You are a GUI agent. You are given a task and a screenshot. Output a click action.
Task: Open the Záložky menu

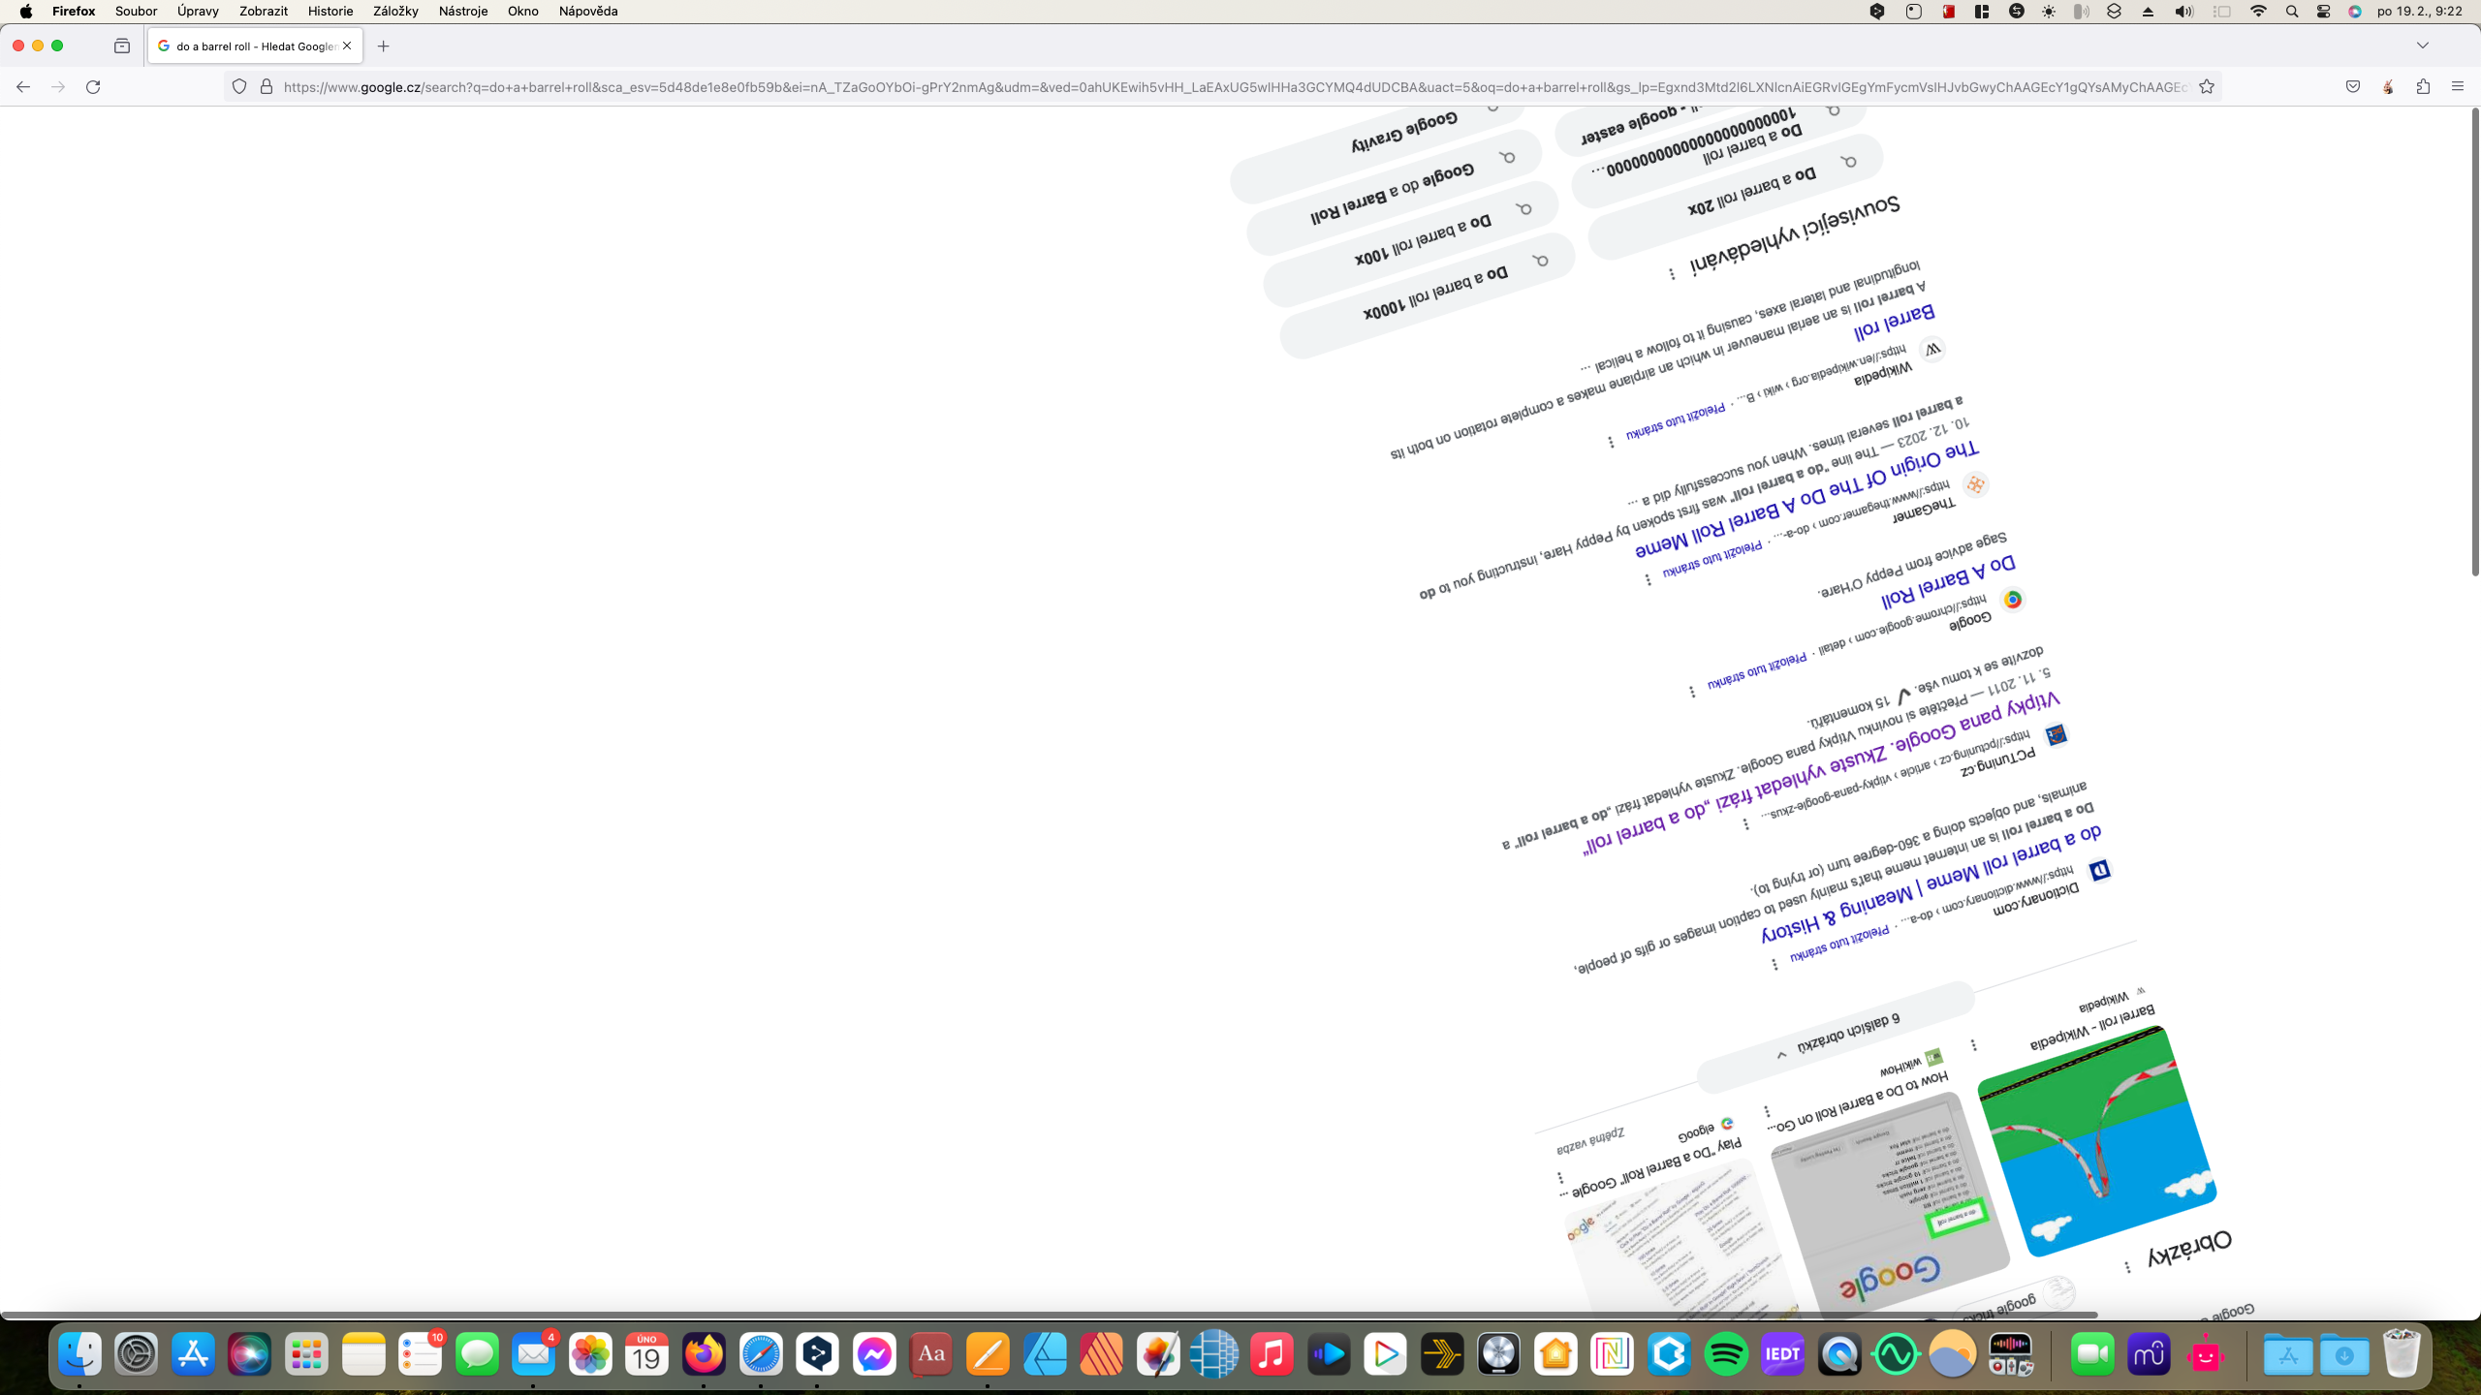pyautogui.click(x=395, y=12)
